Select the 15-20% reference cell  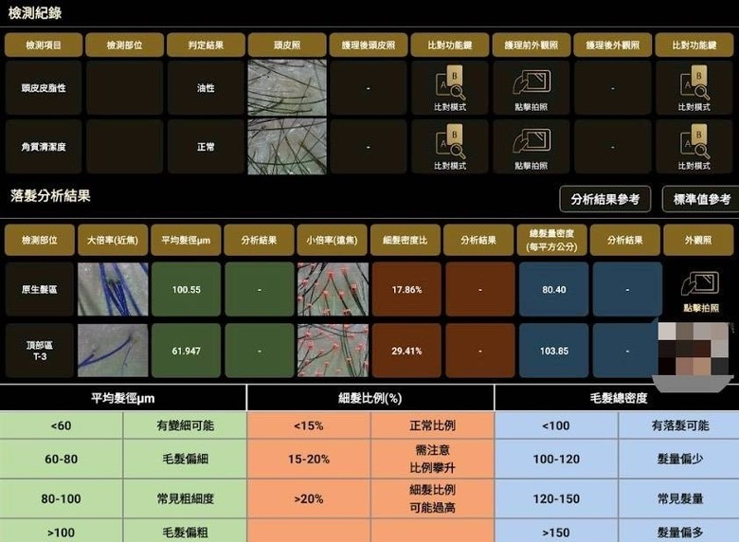(x=309, y=459)
